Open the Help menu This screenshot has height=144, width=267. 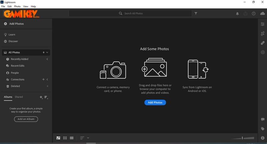(33, 6)
